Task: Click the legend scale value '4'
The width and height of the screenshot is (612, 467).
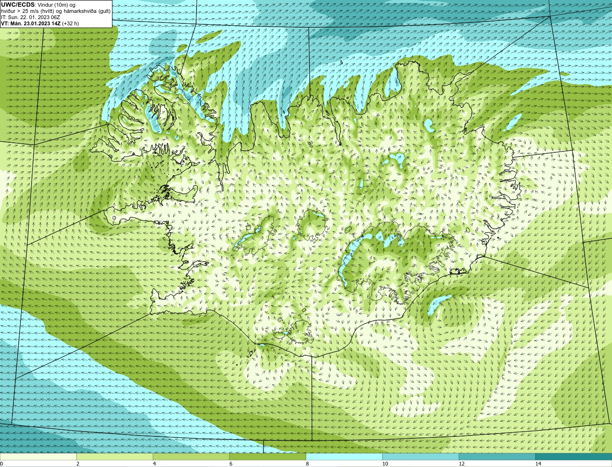Action: point(154,464)
